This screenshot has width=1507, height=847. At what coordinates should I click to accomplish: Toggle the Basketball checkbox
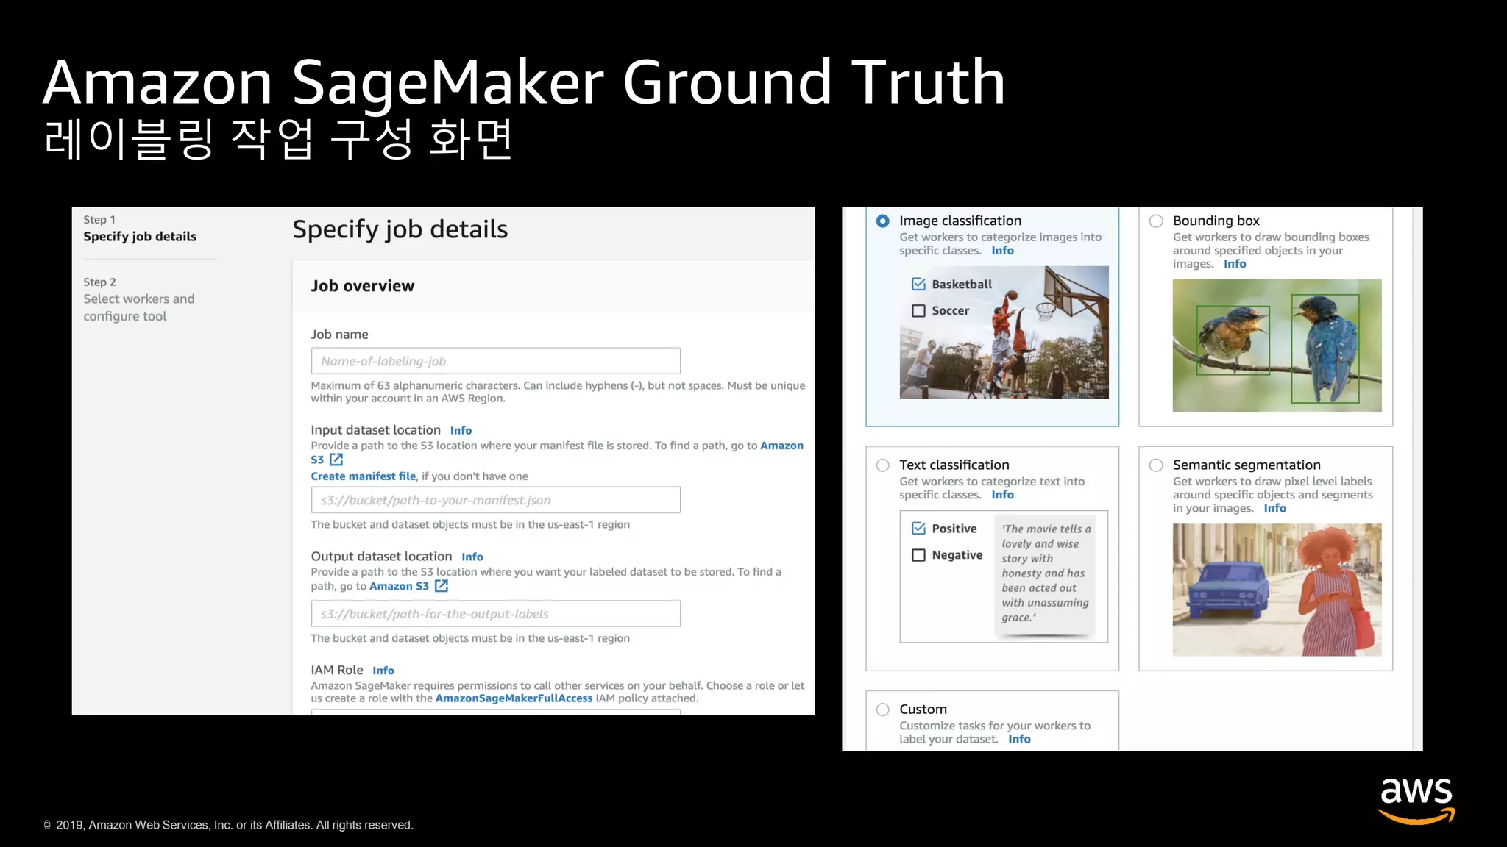coord(918,285)
